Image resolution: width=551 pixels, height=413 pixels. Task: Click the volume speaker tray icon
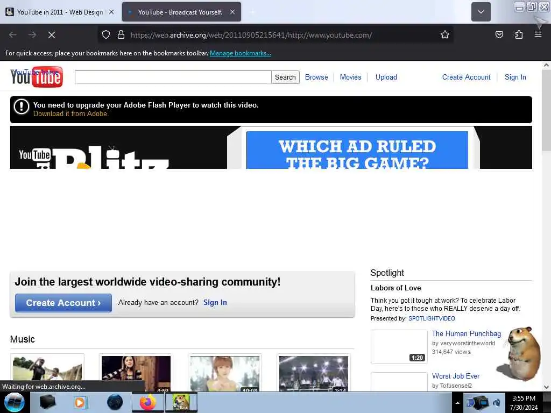[497, 403]
